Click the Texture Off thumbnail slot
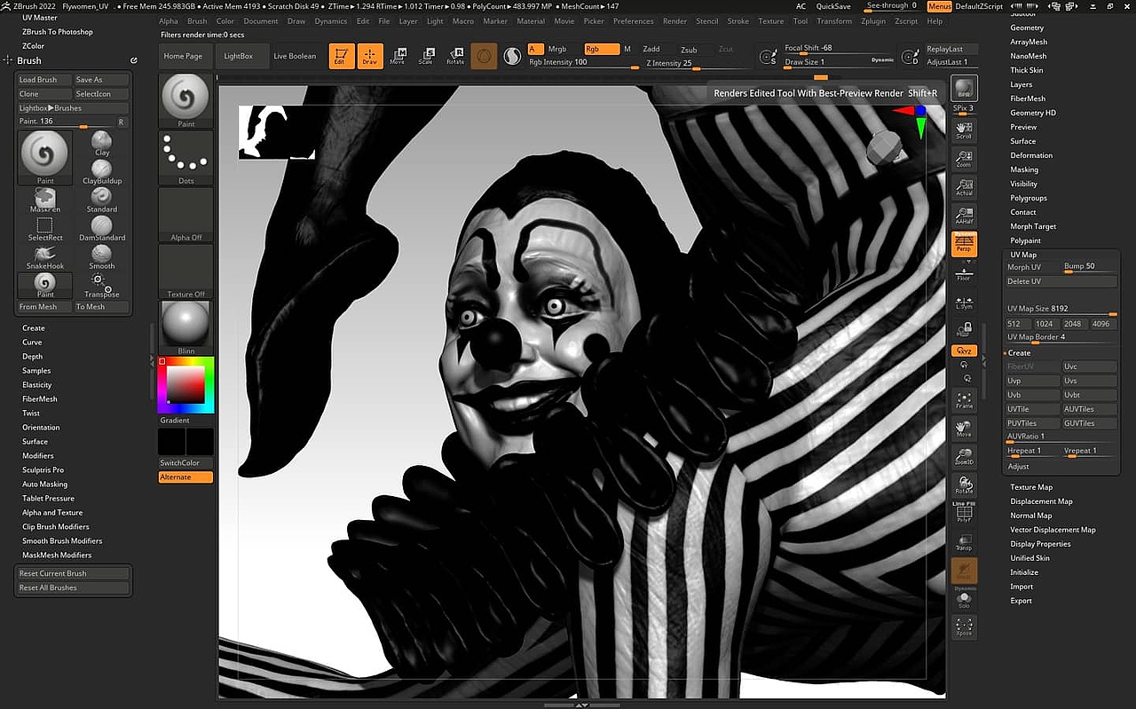Viewport: 1136px width, 709px height. (185, 272)
